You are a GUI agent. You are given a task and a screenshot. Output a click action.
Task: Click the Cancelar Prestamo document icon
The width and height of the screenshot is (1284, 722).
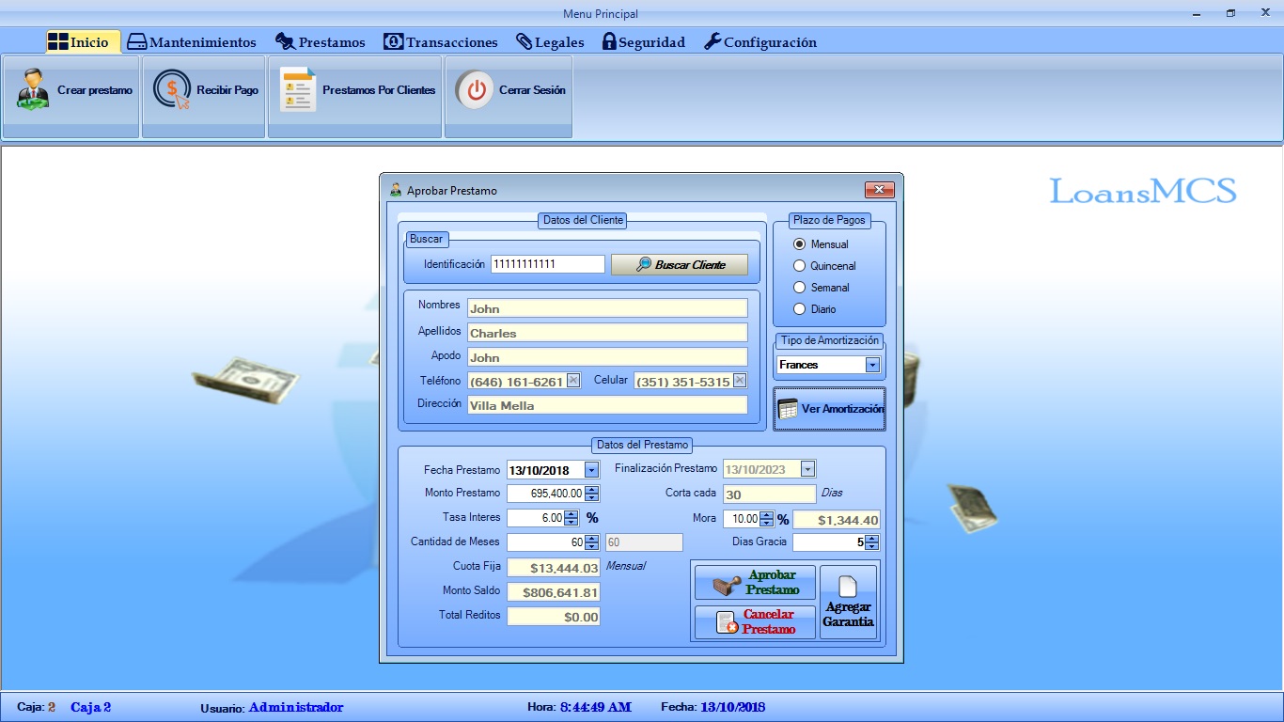727,621
